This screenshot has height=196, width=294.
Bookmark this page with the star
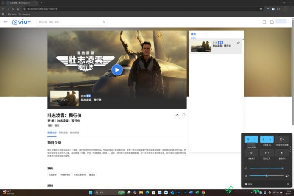(261, 9)
